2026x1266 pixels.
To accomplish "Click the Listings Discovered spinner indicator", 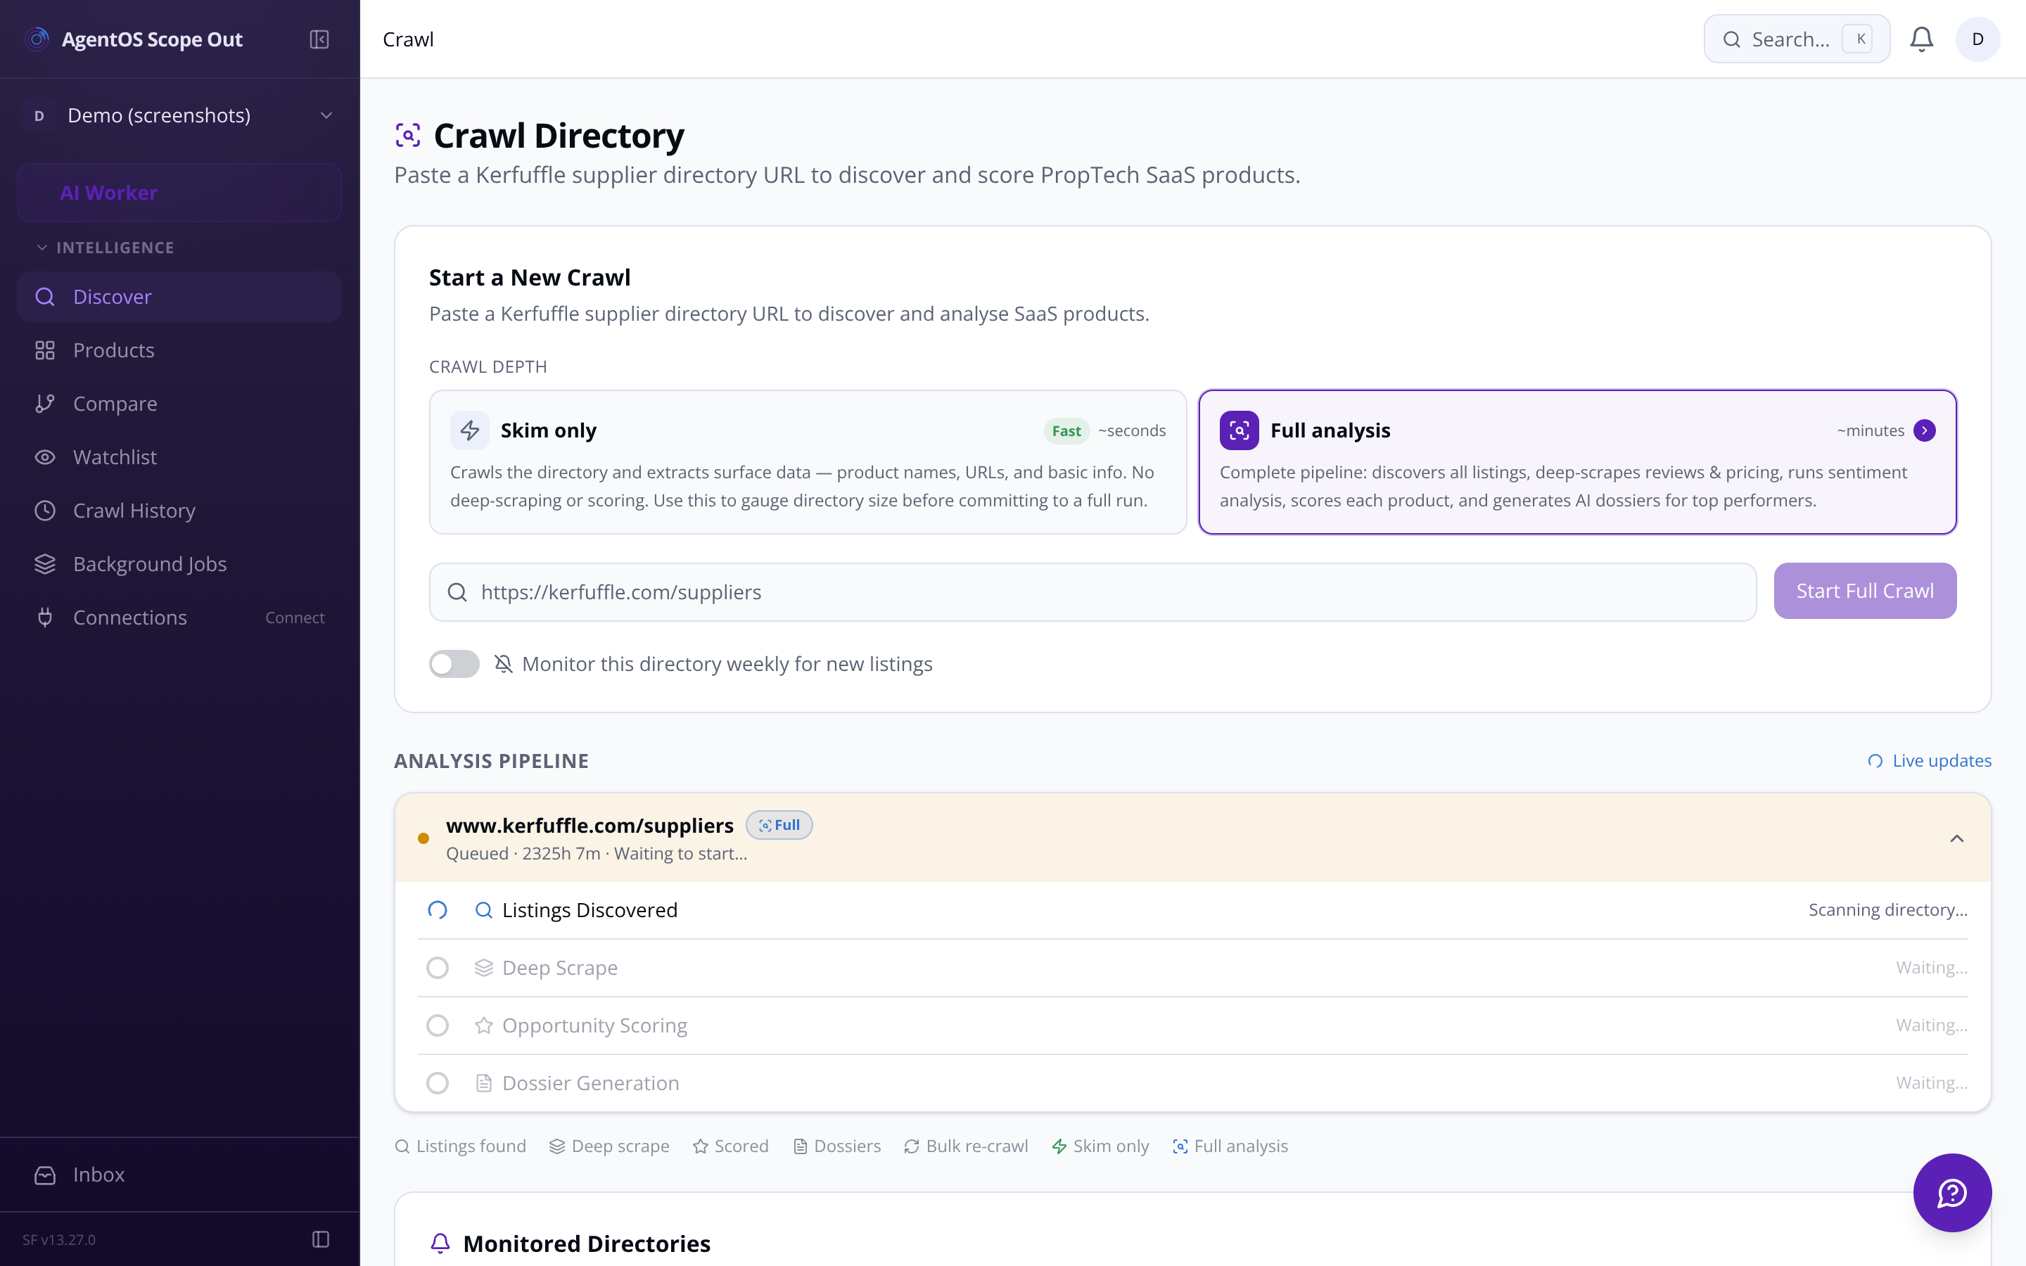I will click(x=437, y=910).
